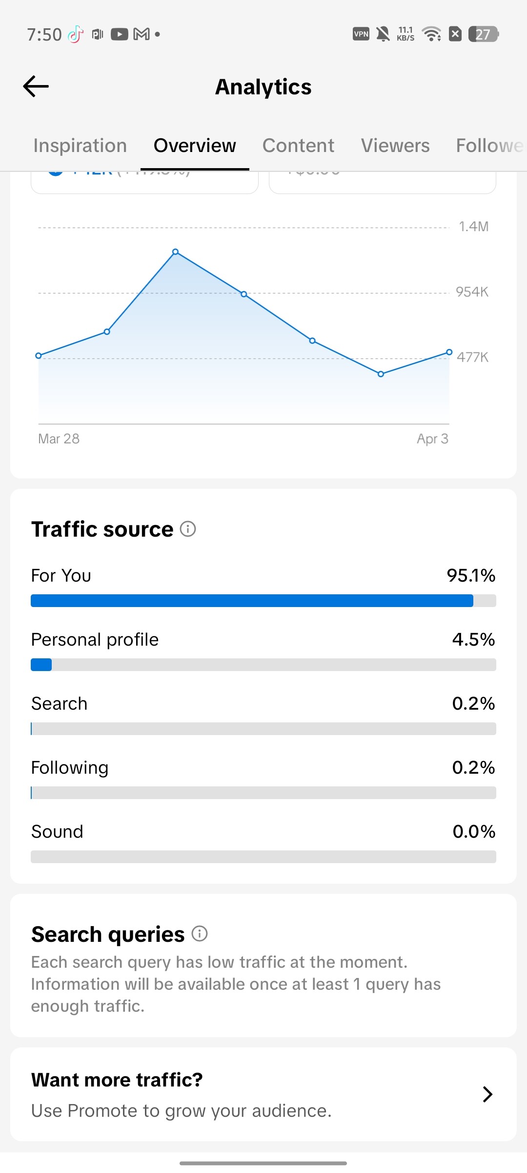This screenshot has height=1173, width=527.
Task: Open the TikTok notification icon in status bar
Action: [76, 34]
